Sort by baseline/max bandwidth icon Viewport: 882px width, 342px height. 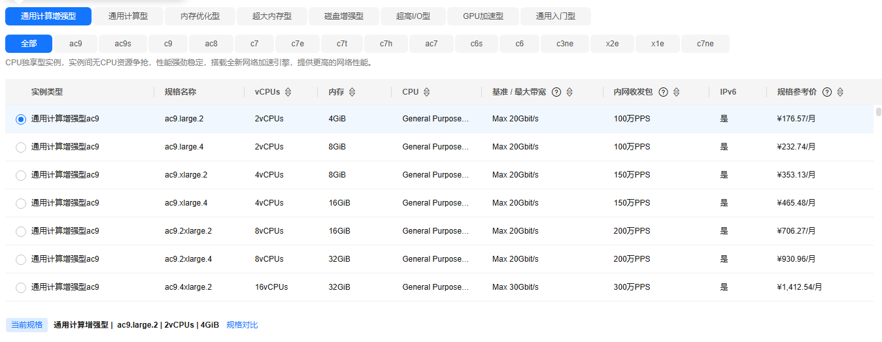tap(569, 92)
